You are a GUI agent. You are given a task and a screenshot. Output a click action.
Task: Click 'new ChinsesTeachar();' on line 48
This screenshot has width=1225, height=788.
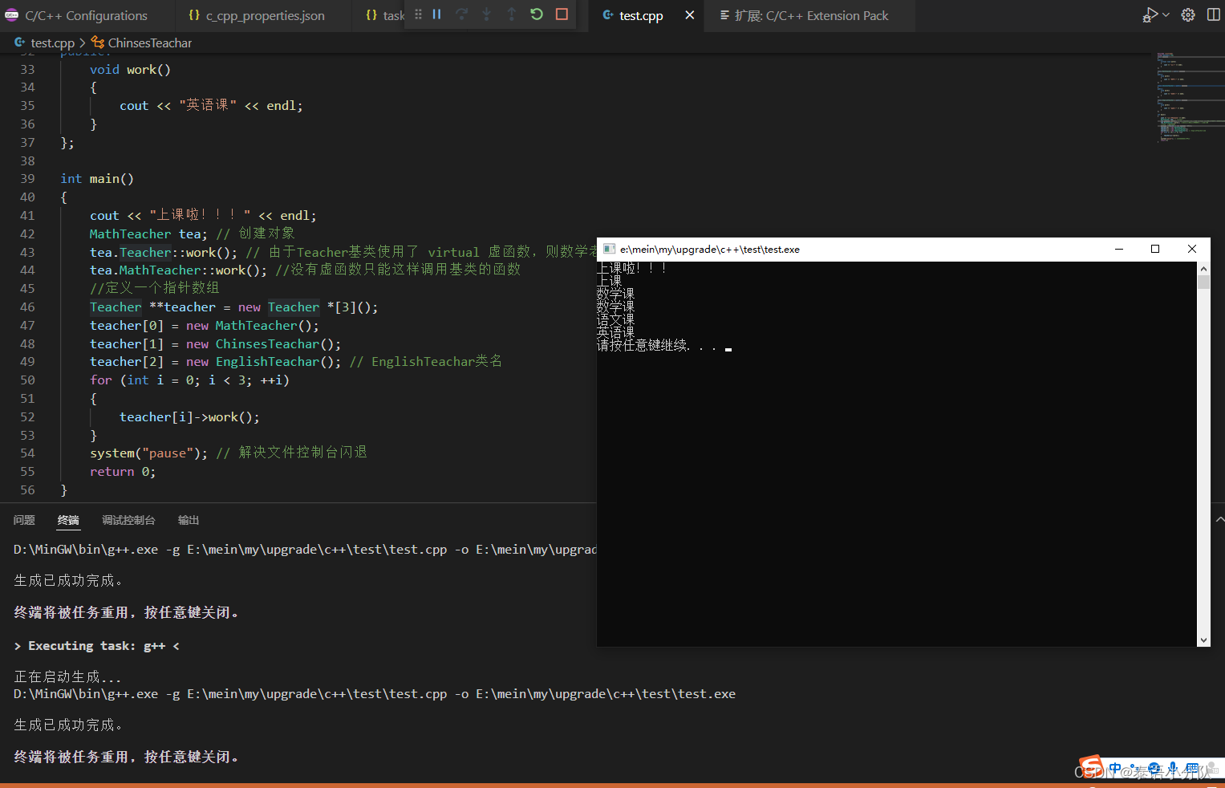click(x=264, y=344)
